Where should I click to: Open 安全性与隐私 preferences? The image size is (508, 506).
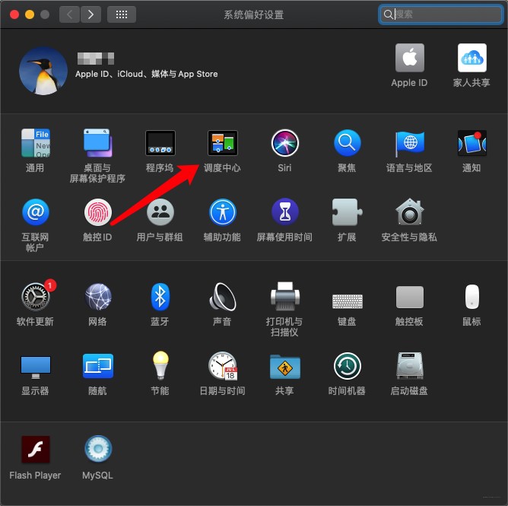(x=409, y=212)
